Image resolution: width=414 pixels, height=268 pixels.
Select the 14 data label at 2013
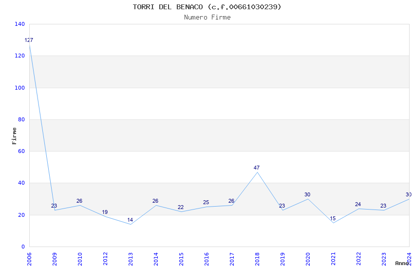130,220
